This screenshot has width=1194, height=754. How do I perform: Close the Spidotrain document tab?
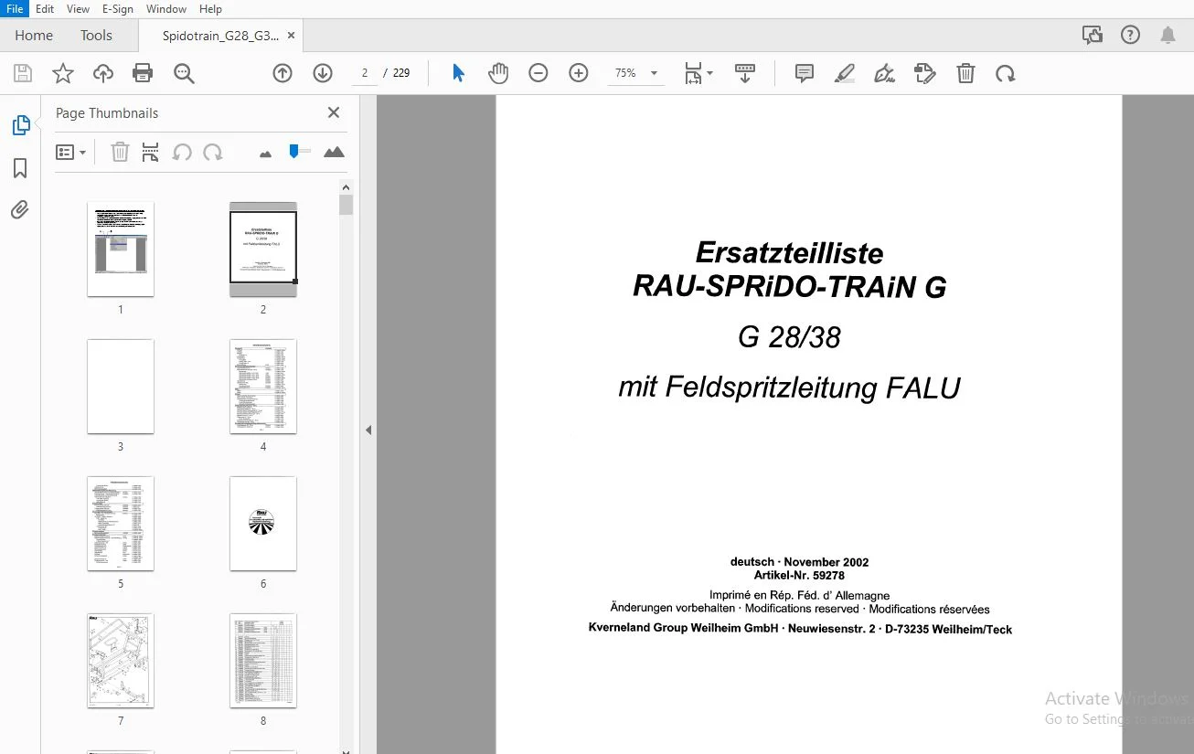291,36
